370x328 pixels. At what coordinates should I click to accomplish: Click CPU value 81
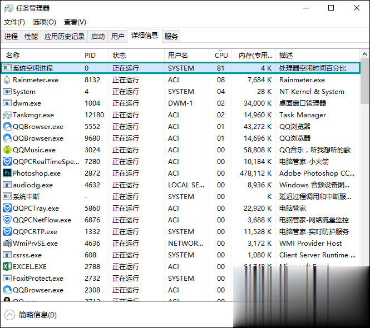tap(221, 68)
